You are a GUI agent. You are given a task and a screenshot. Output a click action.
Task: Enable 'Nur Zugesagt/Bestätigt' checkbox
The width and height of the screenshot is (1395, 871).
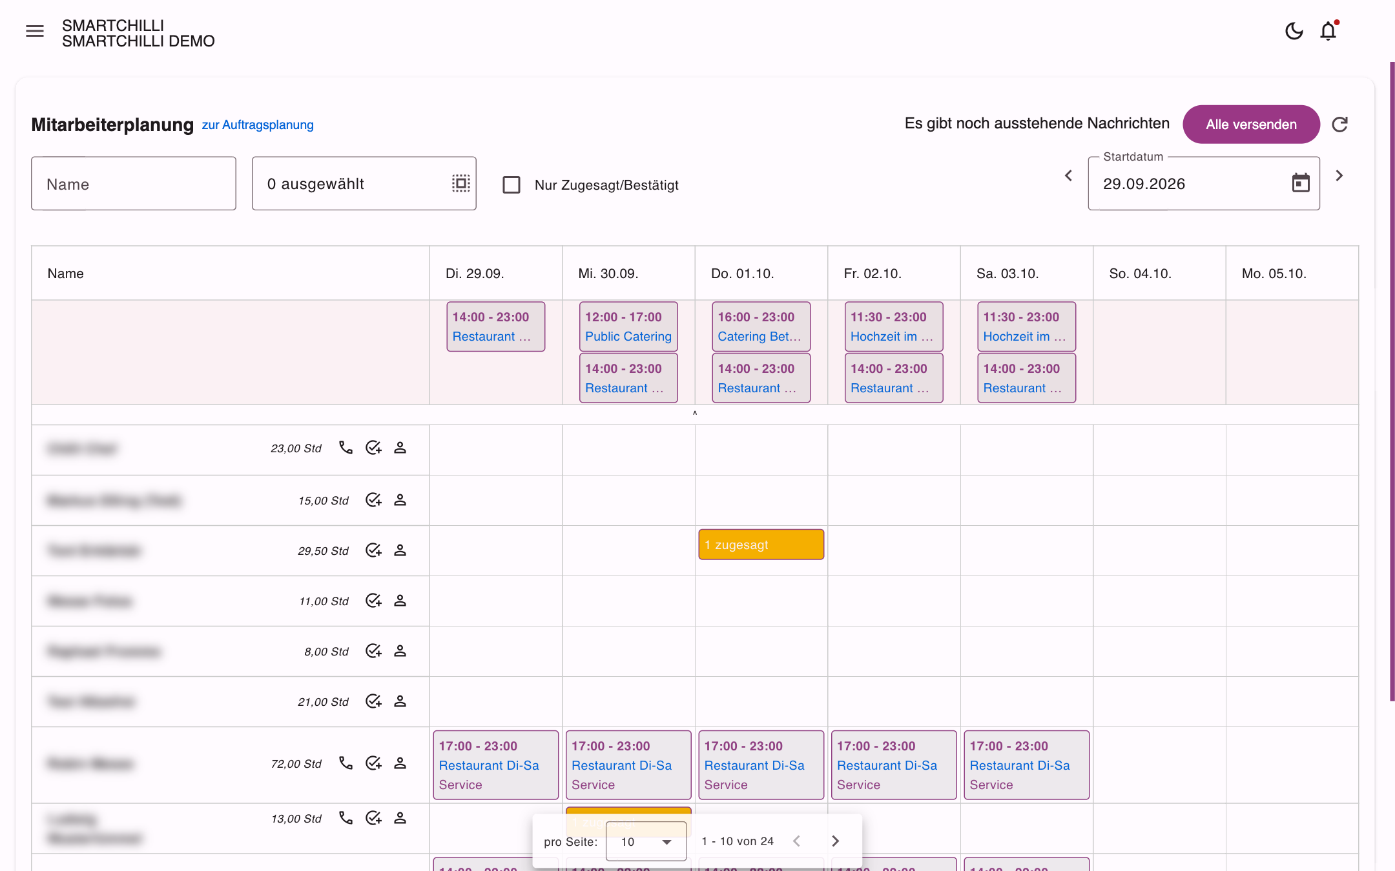[512, 185]
